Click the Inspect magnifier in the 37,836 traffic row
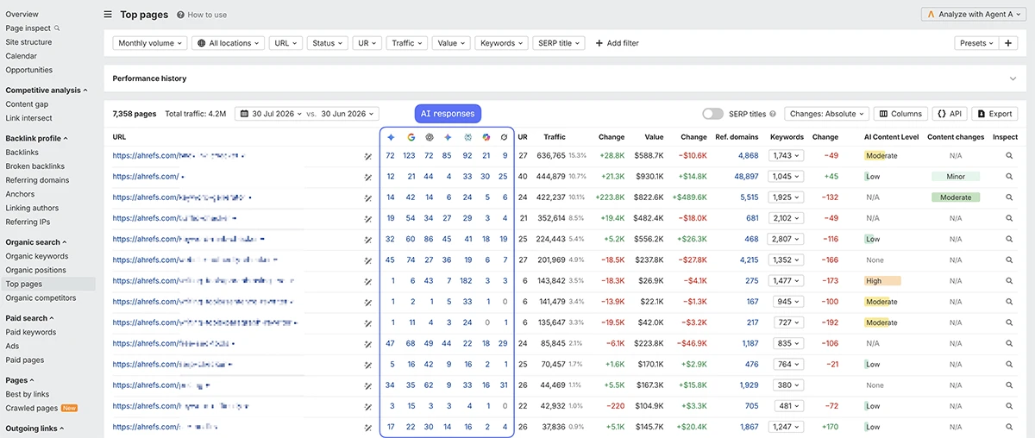Image resolution: width=1035 pixels, height=438 pixels. [1009, 426]
